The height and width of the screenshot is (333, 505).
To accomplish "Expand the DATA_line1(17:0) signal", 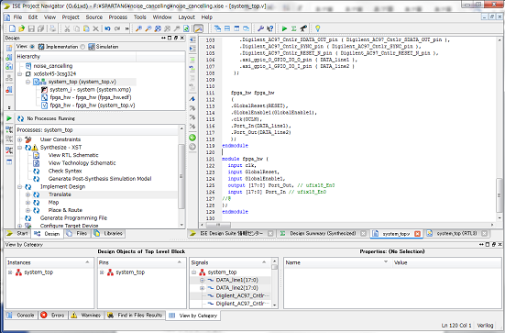I will [x=203, y=280].
